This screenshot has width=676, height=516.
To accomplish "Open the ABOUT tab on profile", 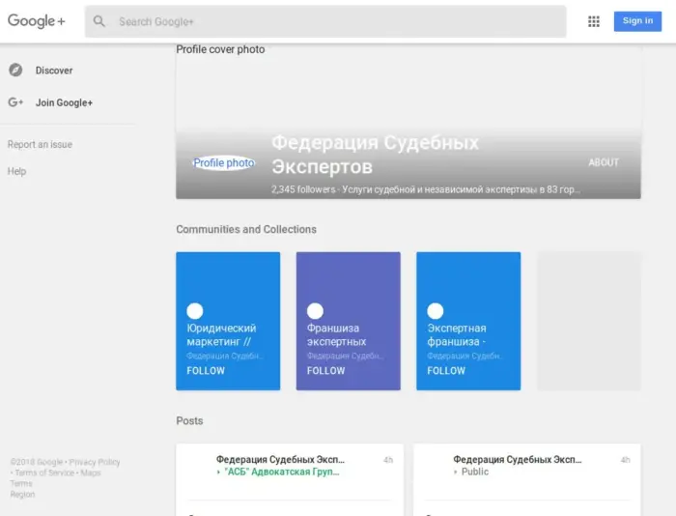I will [x=604, y=162].
